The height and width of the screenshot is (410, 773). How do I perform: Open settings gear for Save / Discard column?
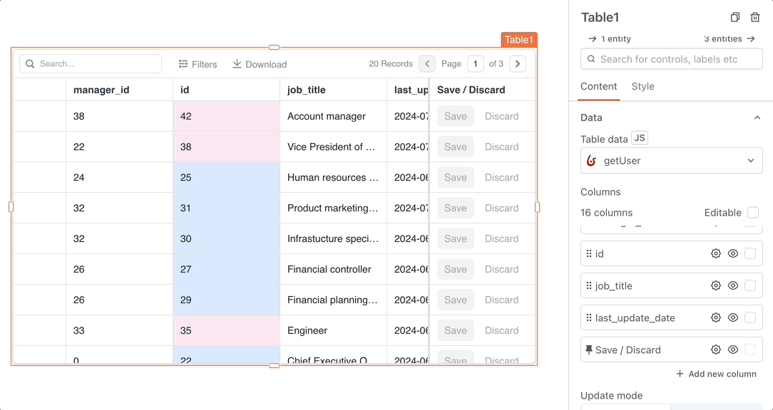point(716,349)
